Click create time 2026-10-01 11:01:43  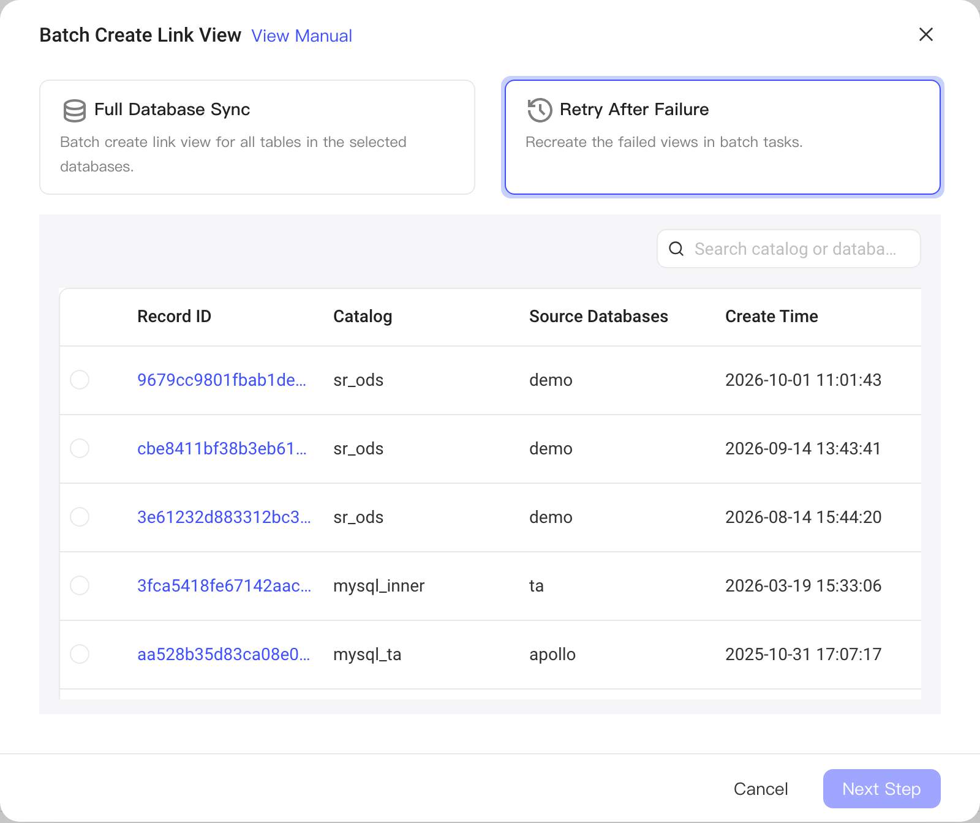click(x=803, y=380)
